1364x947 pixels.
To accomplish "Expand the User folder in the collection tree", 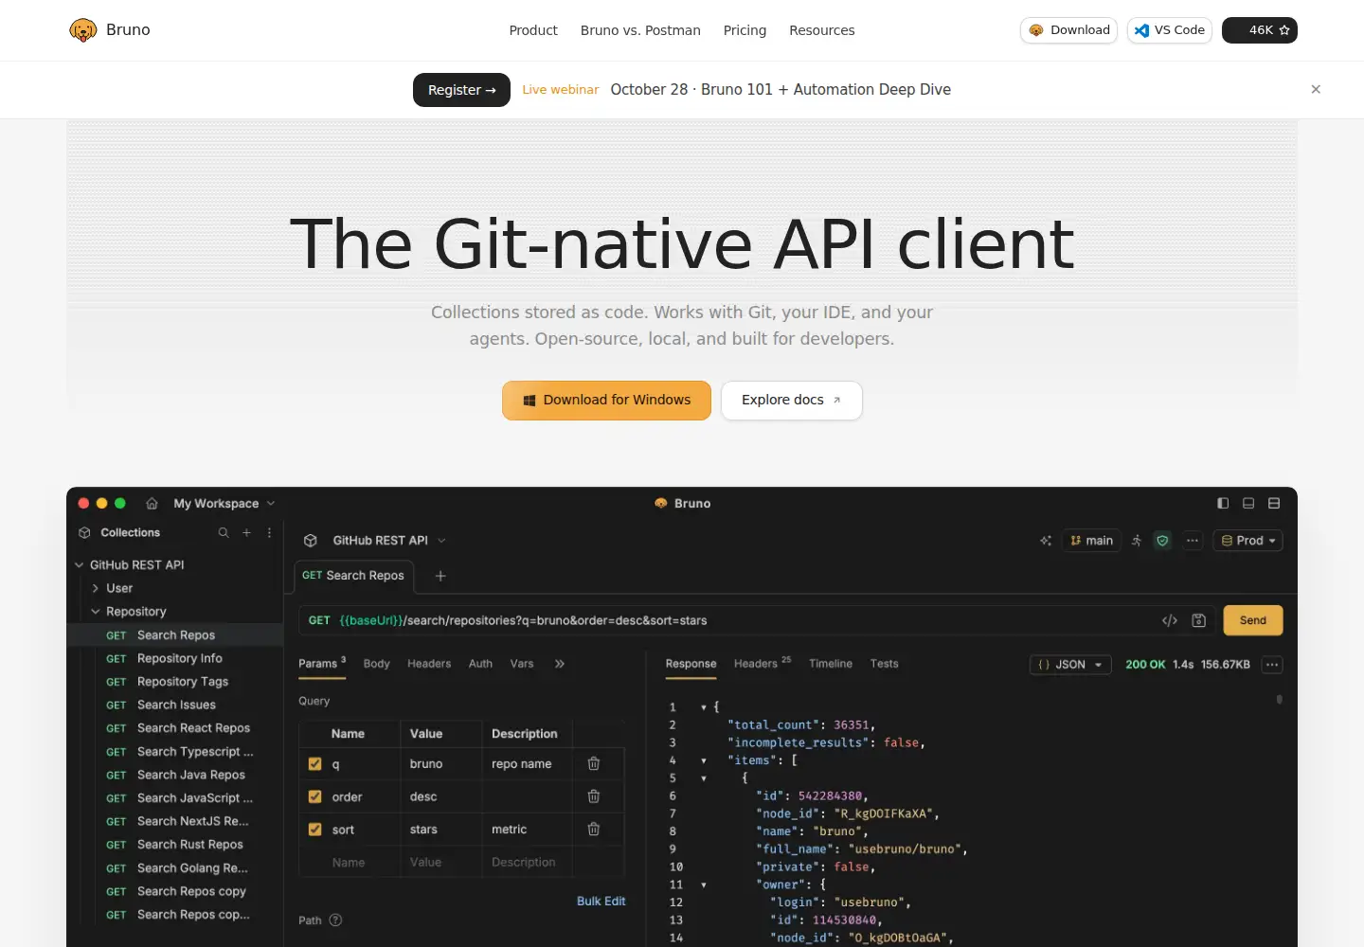I will [x=96, y=588].
